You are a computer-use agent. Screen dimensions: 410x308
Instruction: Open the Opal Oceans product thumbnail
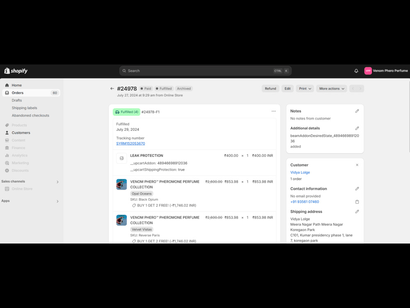coord(122,184)
